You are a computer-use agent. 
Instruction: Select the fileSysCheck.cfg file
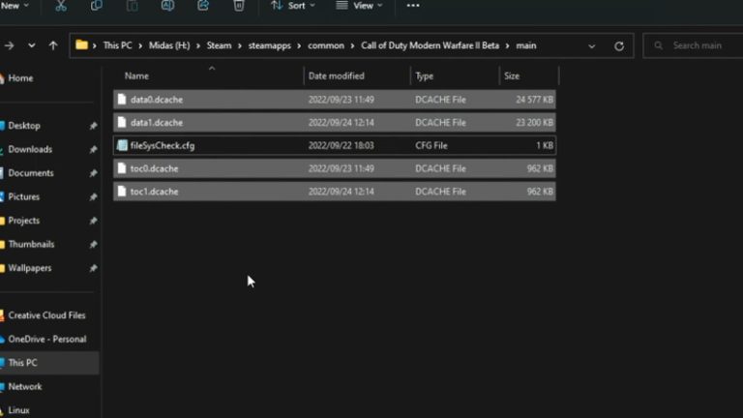(163, 145)
